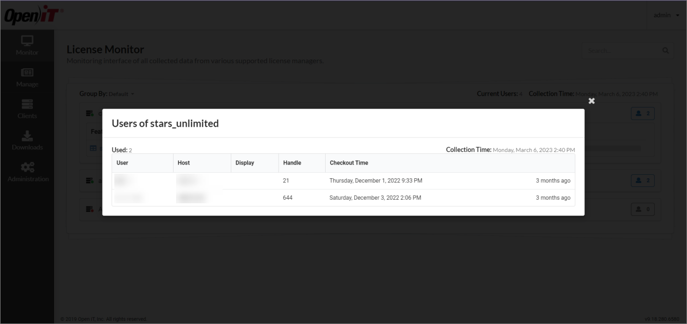Open Downloads via the download icon
Screen dimensions: 687x324
click(x=27, y=137)
